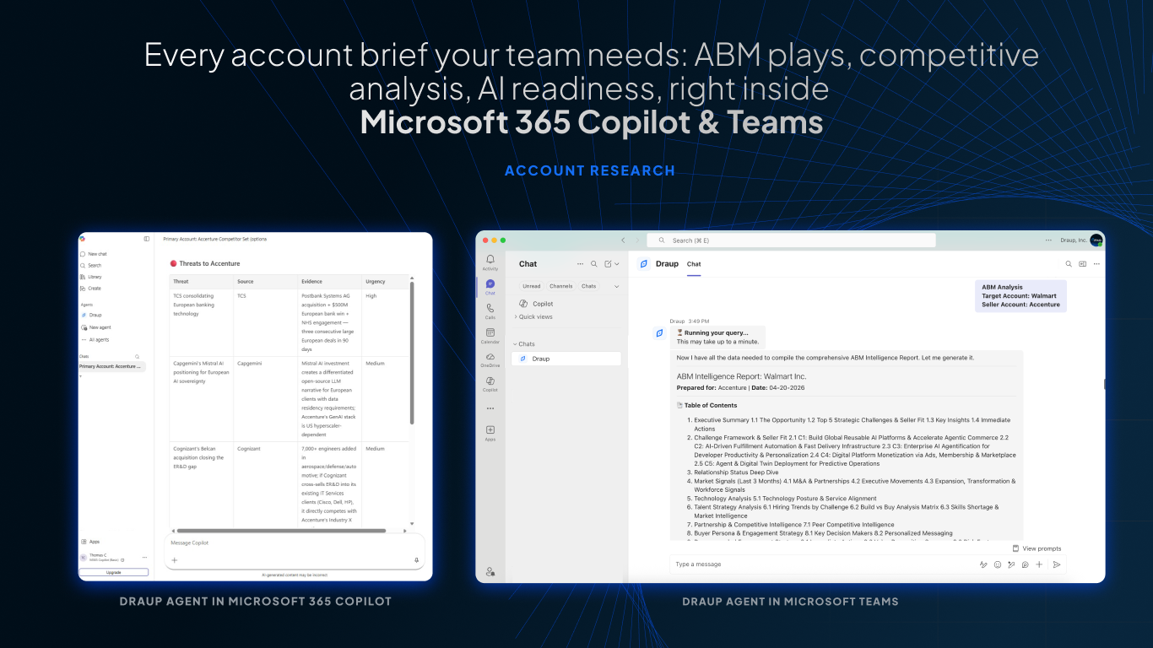Screen dimensions: 1153x648
Task: Create a New agent in Copilot
Action: click(x=95, y=327)
